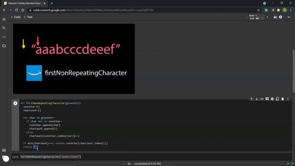Open more cell actions menu

pyautogui.click(x=288, y=99)
